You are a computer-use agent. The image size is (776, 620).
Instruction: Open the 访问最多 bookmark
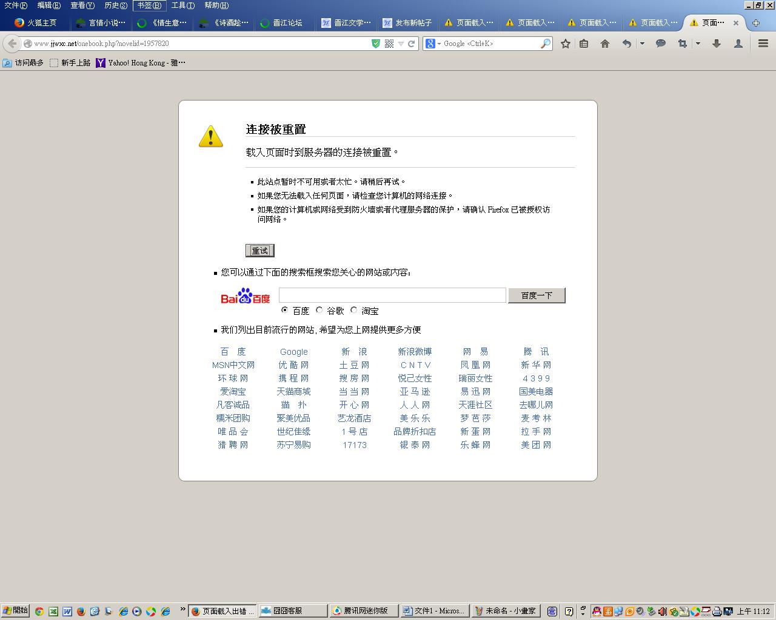point(23,63)
